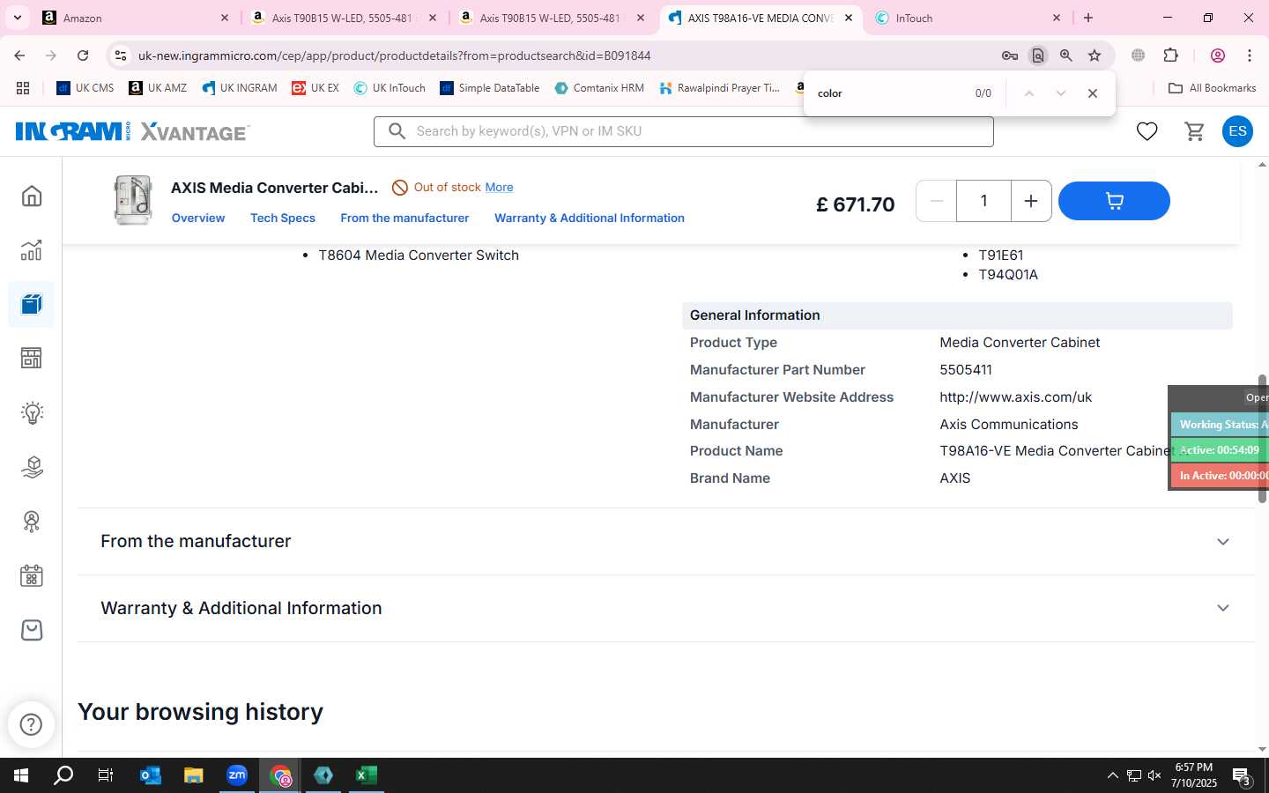The image size is (1269, 793).
Task: Go to Warranty & Additional Information tab
Action: pyautogui.click(x=590, y=218)
